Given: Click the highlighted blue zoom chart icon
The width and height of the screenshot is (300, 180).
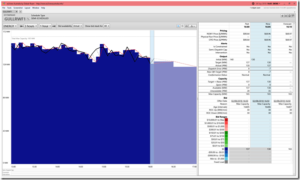Looking at the screenshot, I should coord(178,26).
